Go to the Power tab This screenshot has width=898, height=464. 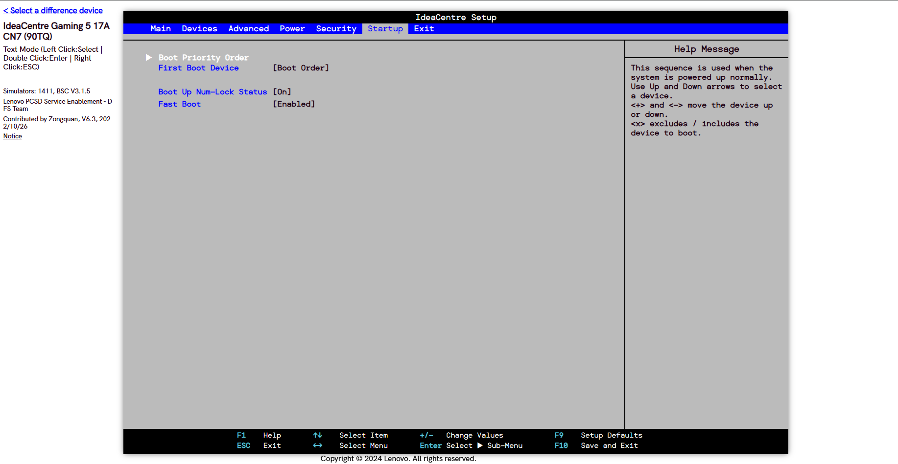pyautogui.click(x=292, y=29)
